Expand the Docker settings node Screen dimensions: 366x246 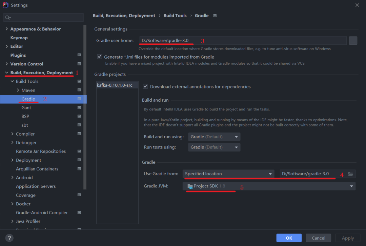pyautogui.click(x=13, y=204)
